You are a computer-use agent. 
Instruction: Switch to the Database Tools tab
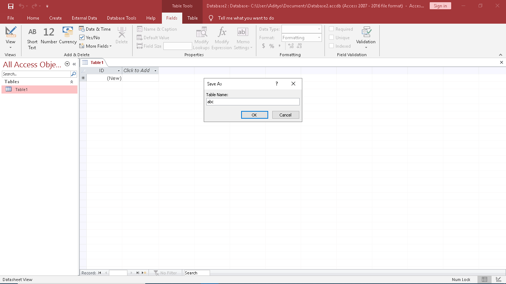pos(121,18)
